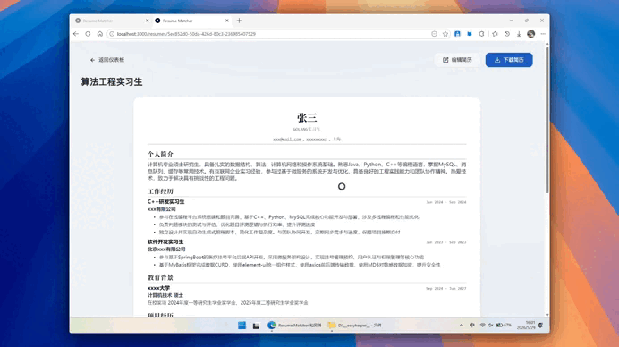Click the scrollbar down arrow

point(547,315)
